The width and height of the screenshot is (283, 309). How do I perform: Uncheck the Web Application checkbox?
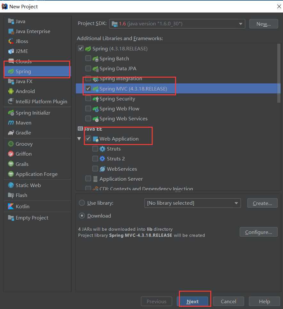[88, 139]
